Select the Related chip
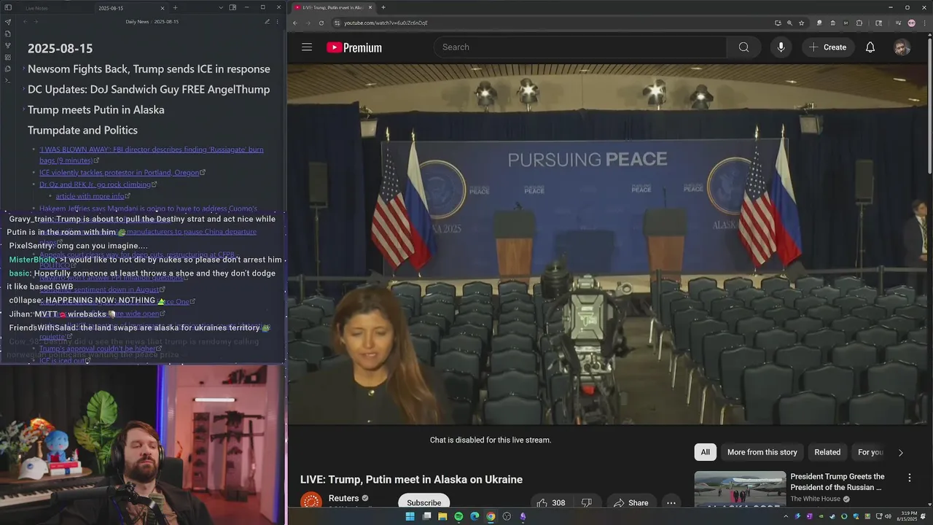 [x=827, y=452]
